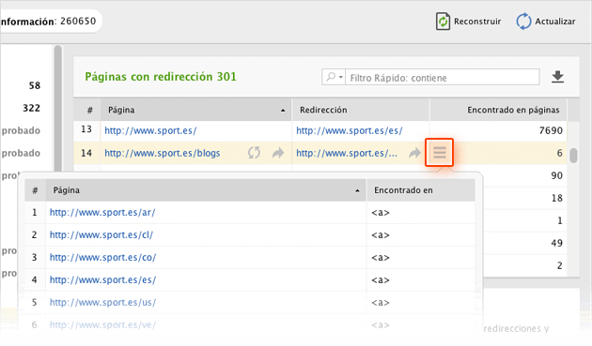Open the http://www.sport.es/co/ link

point(102,258)
